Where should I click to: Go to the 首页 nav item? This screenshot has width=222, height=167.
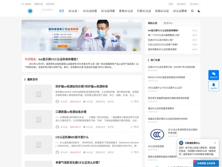pos(62,11)
